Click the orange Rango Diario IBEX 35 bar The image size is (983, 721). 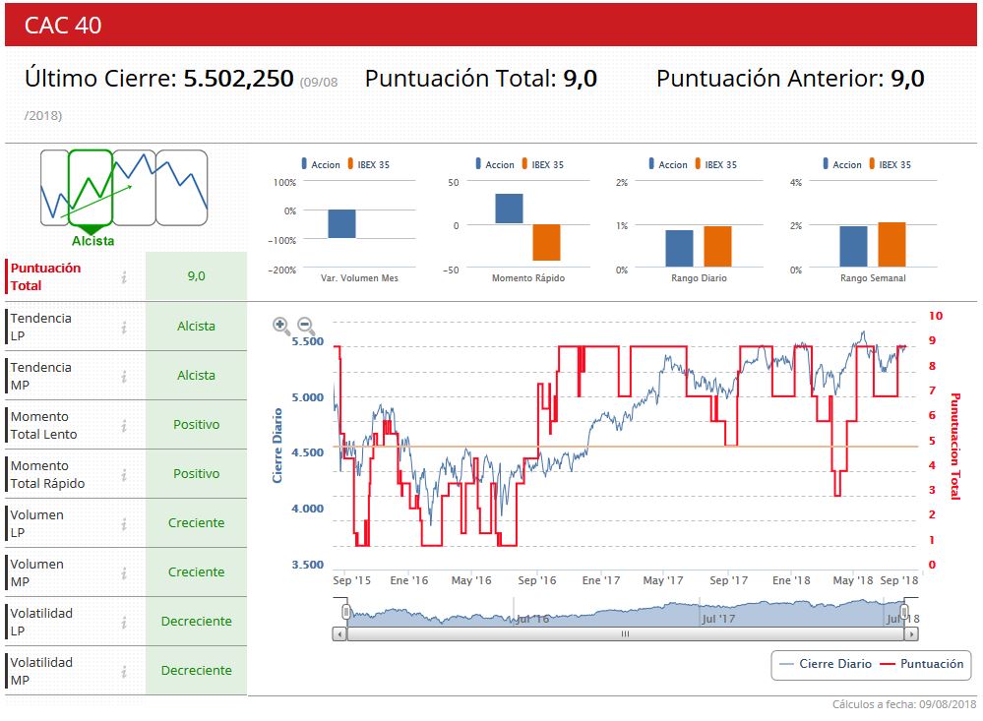[717, 246]
